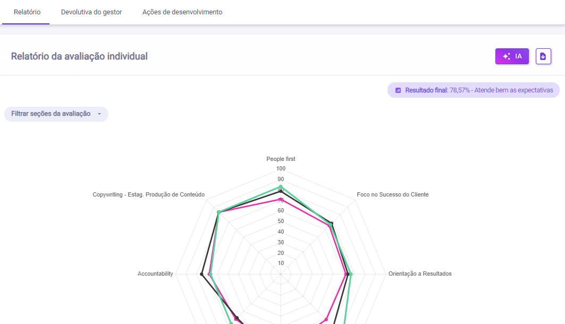Click pink data point on People first axis
This screenshot has height=324, width=565.
coord(281,199)
